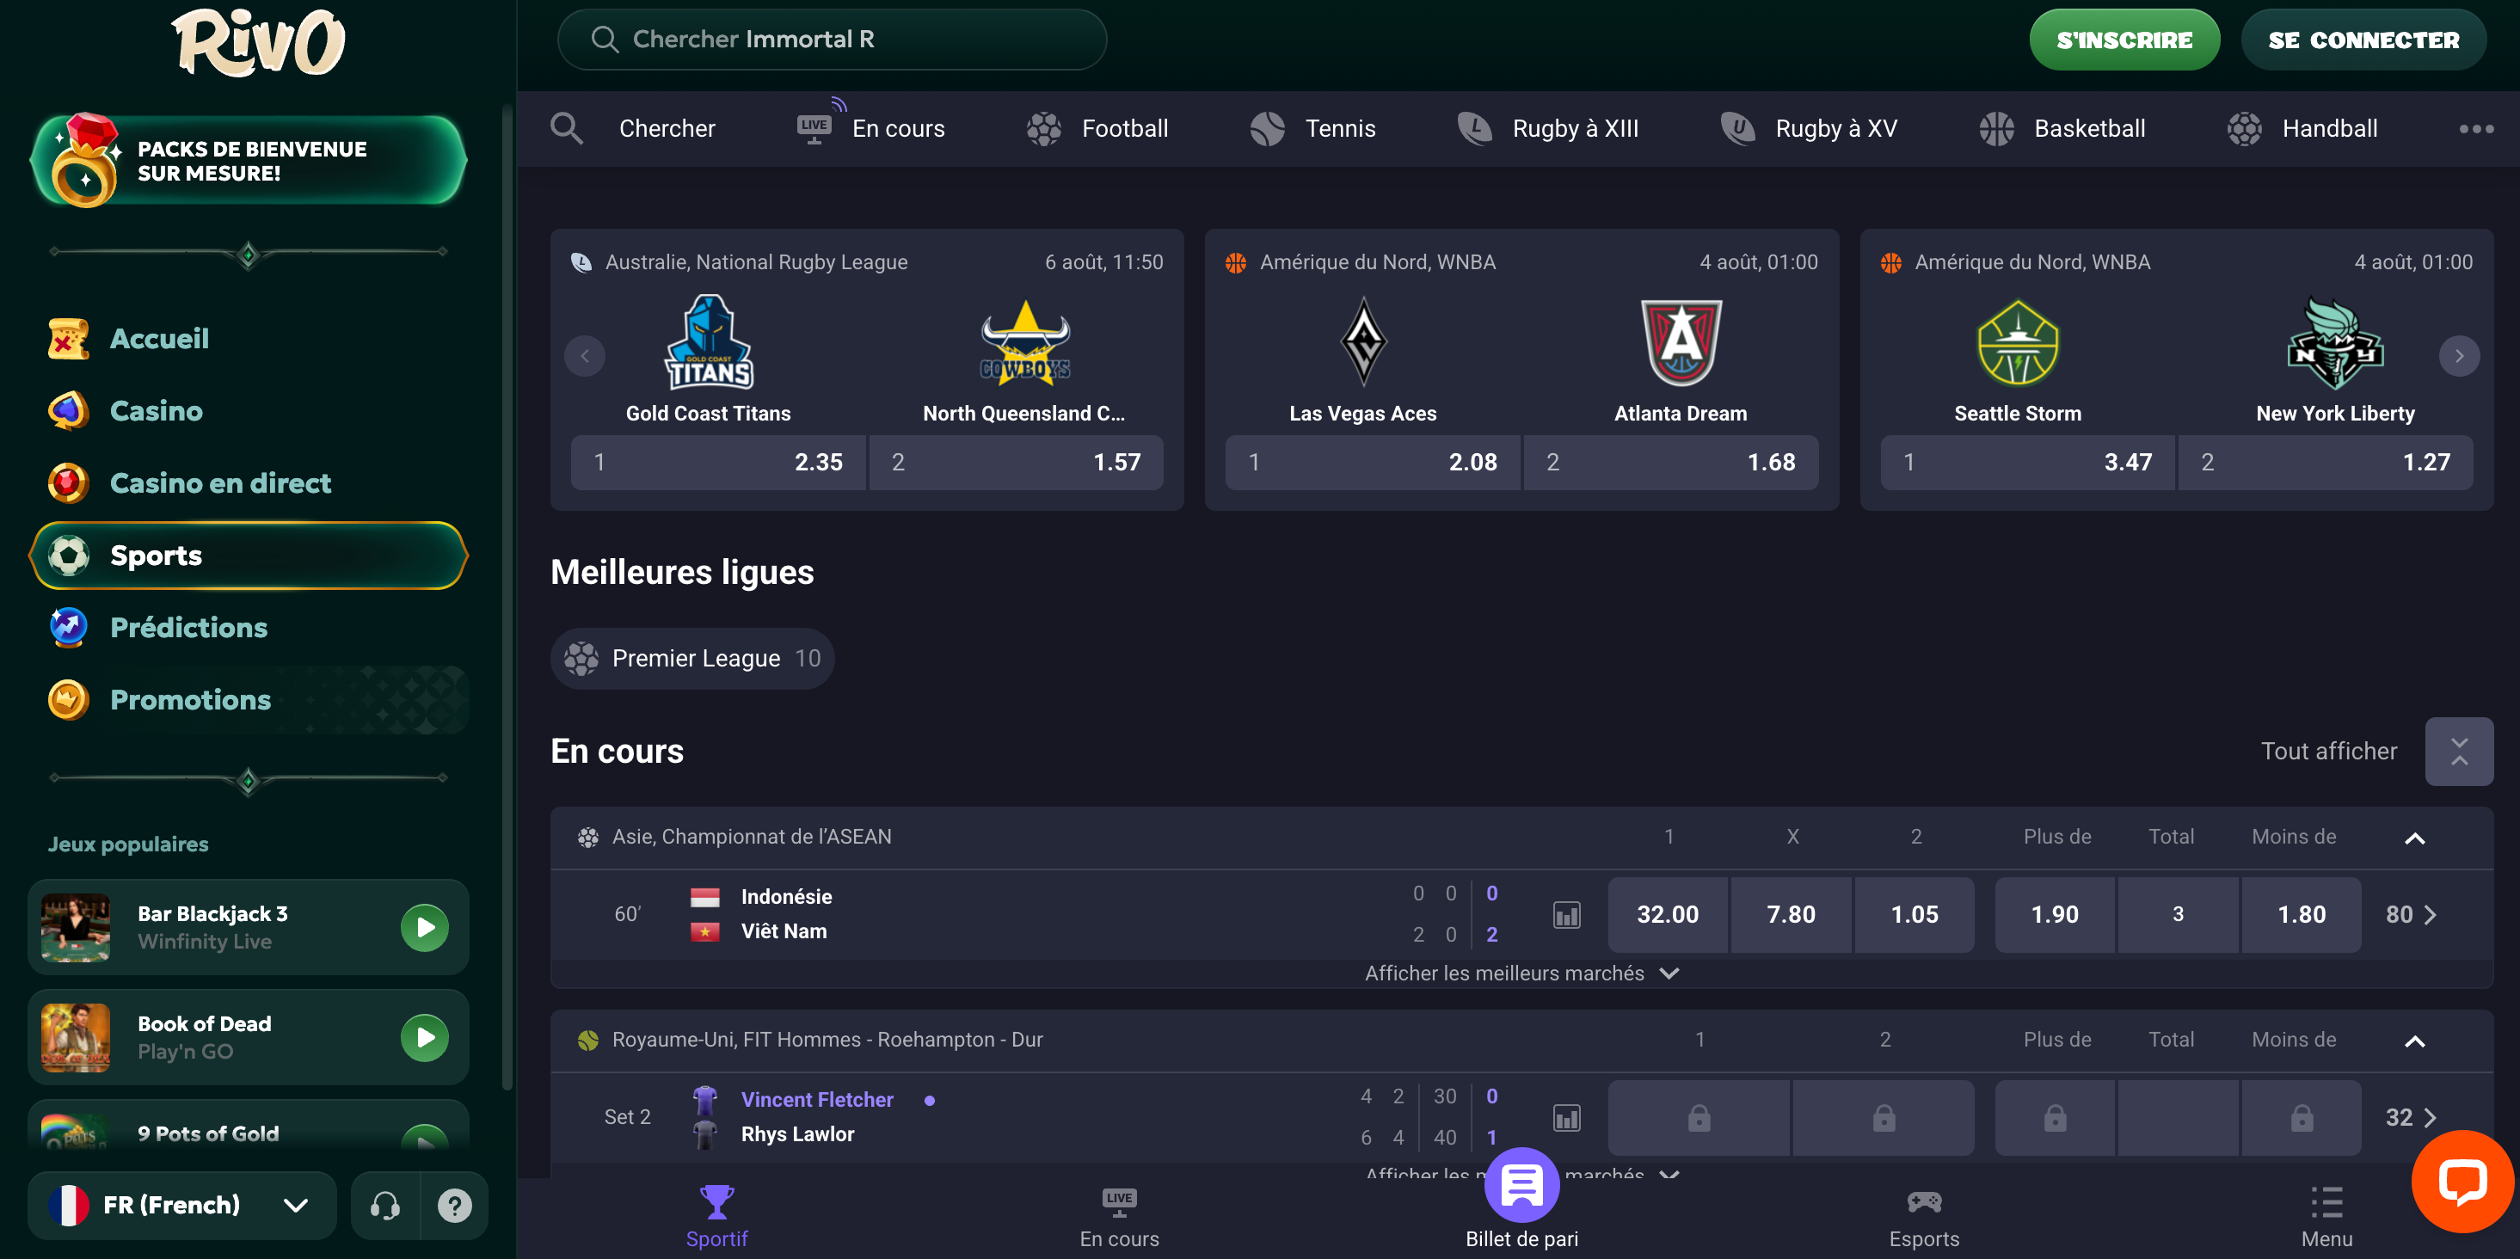Click the Seattle Storm logo
Viewport: 2520px width, 1259px height.
pos(2017,342)
